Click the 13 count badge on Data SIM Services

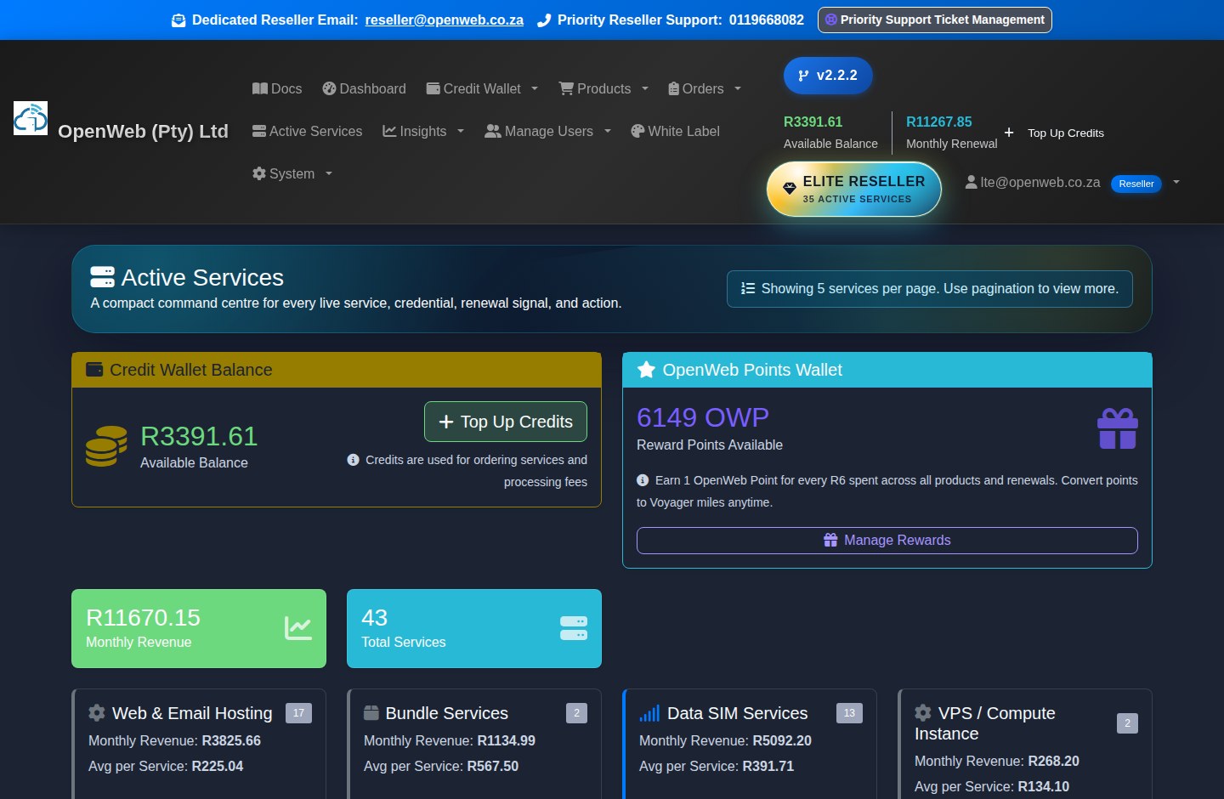(x=849, y=713)
